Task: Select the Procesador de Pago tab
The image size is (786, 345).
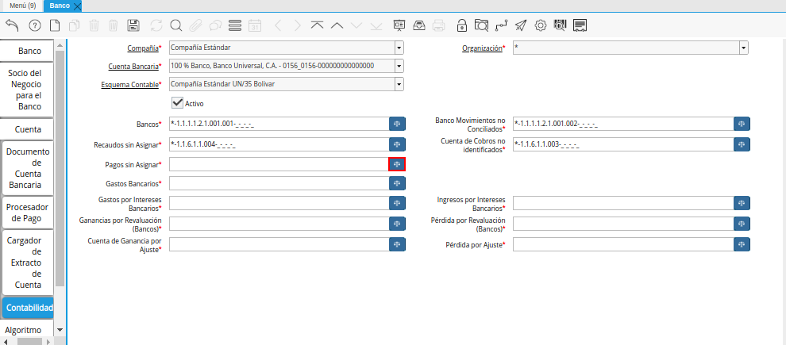Action: click(28, 213)
